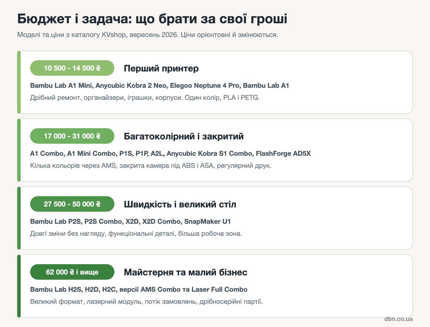The height and width of the screenshot is (327, 430).
Task: Click the model list starting with 'Bambu Lab A1 Mini'
Action: [x=160, y=85]
